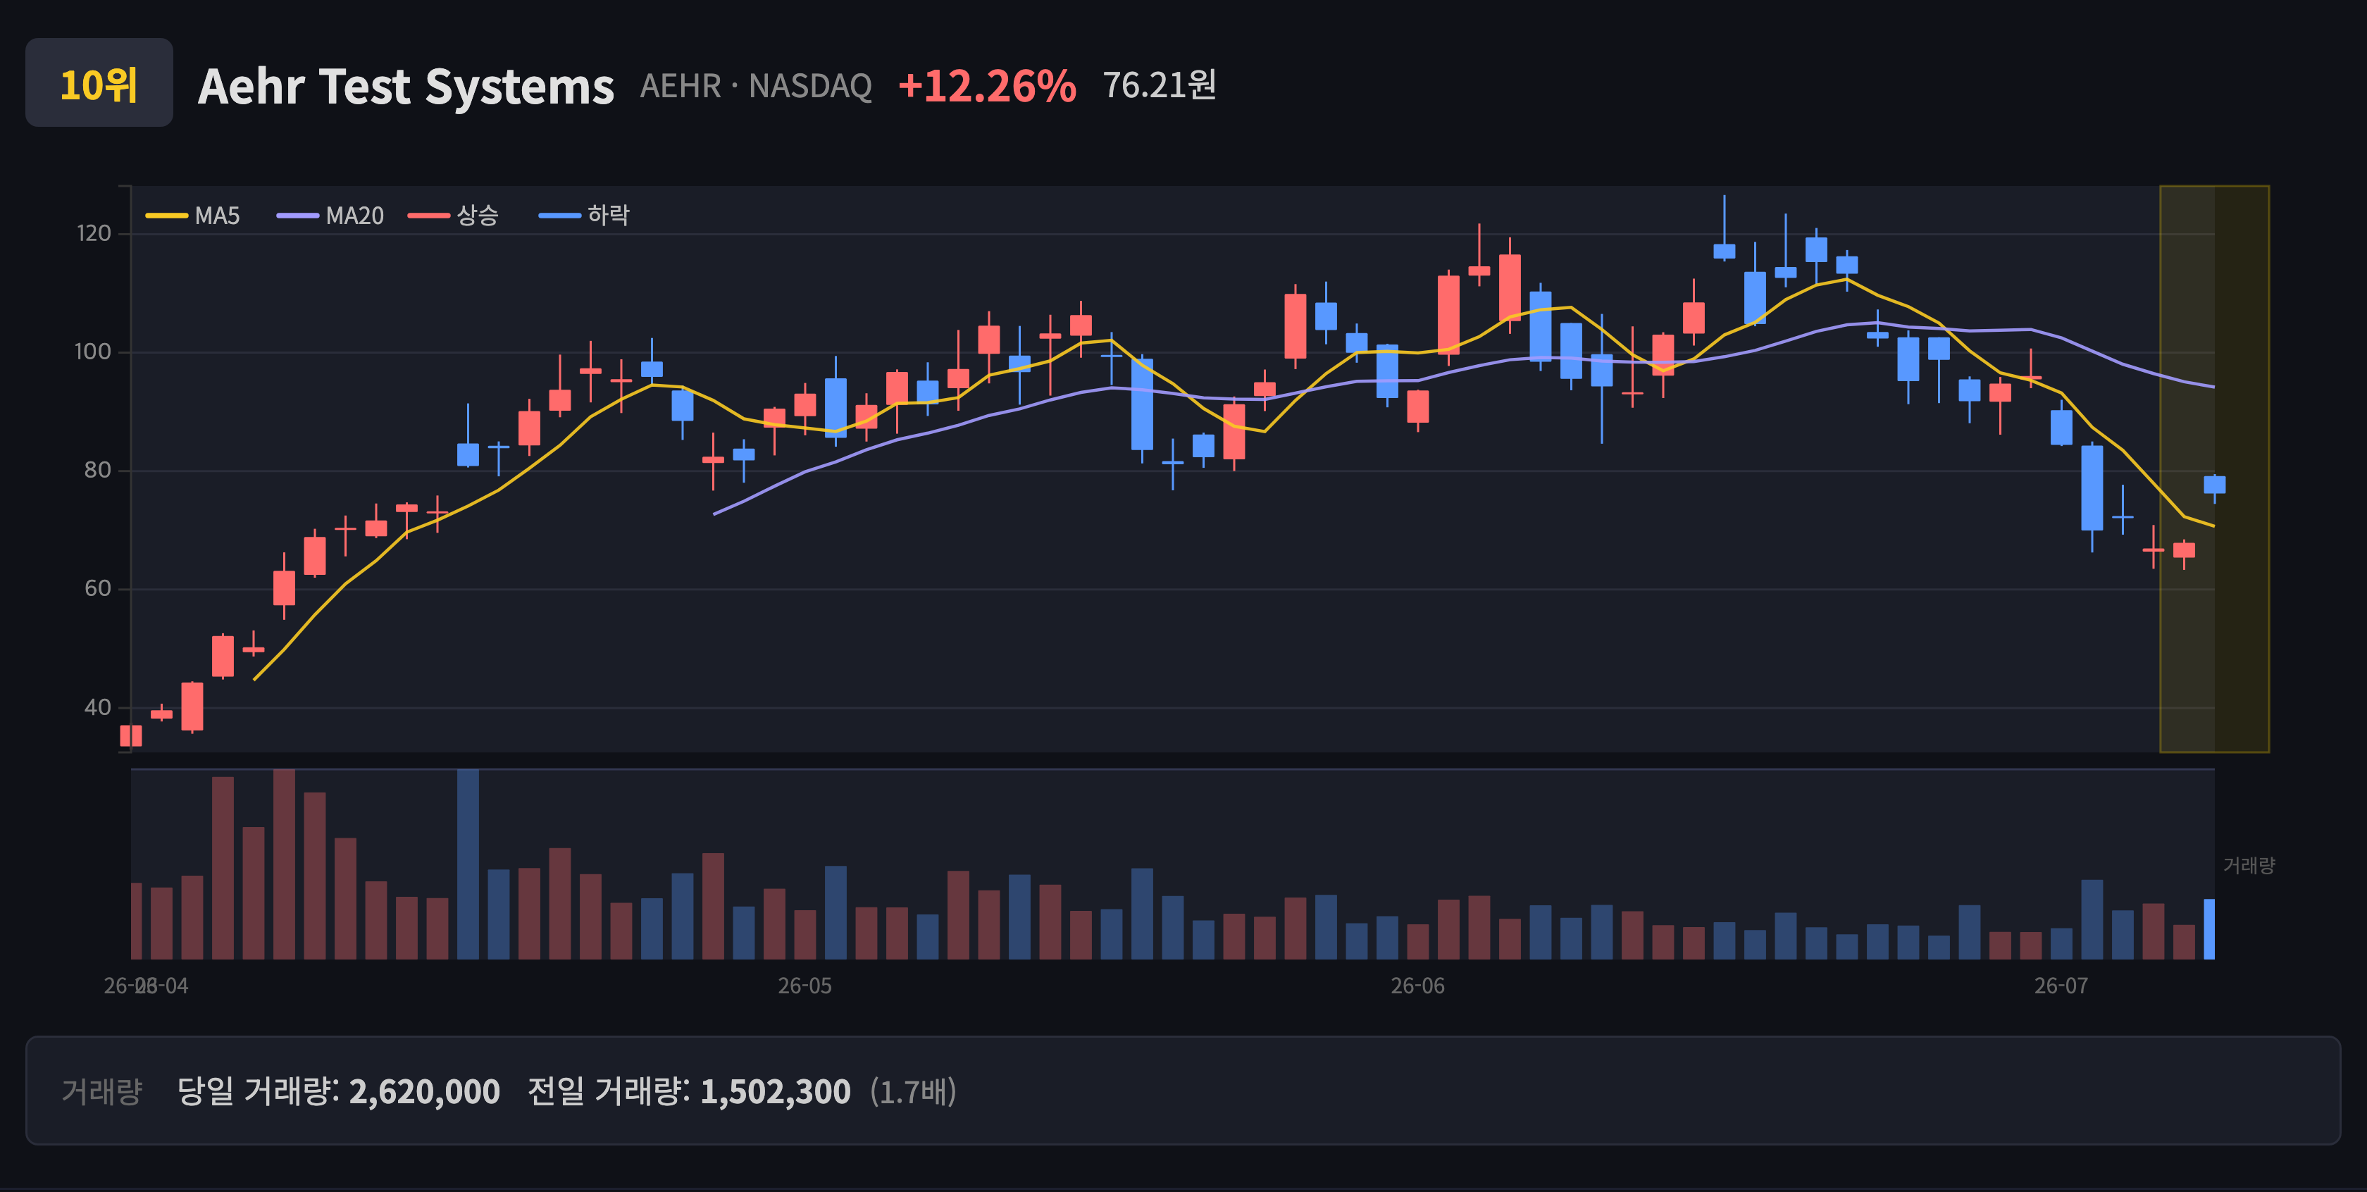Viewport: 2367px width, 1192px height.
Task: Click the latest blue candlestick in highlighted zone
Action: (2214, 485)
